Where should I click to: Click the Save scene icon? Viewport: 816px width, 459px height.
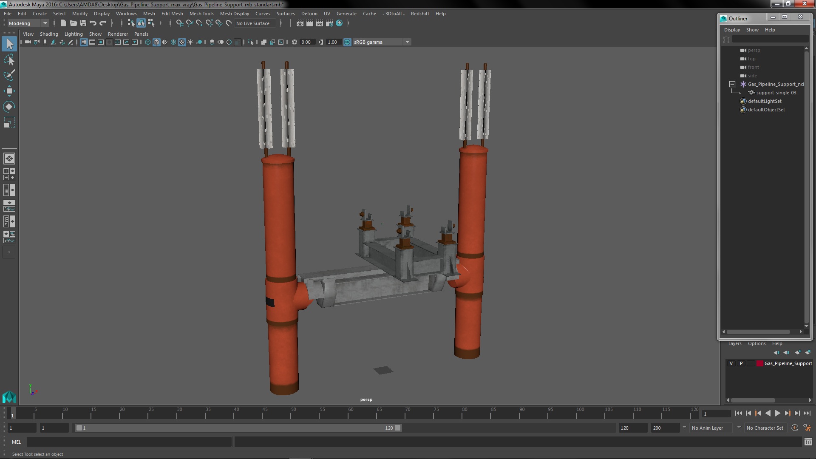tap(83, 23)
